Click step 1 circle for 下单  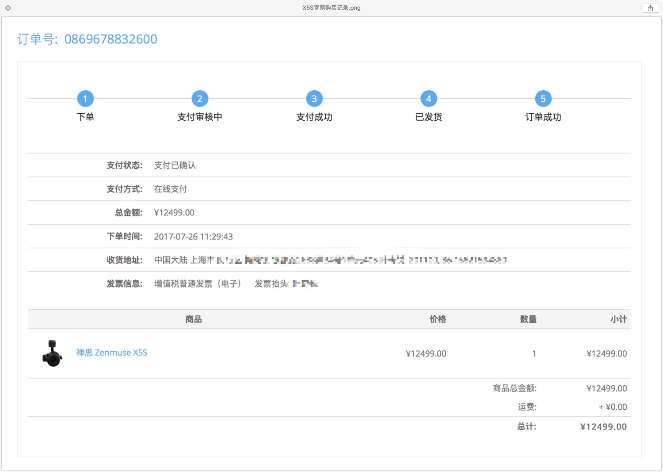[x=85, y=99]
